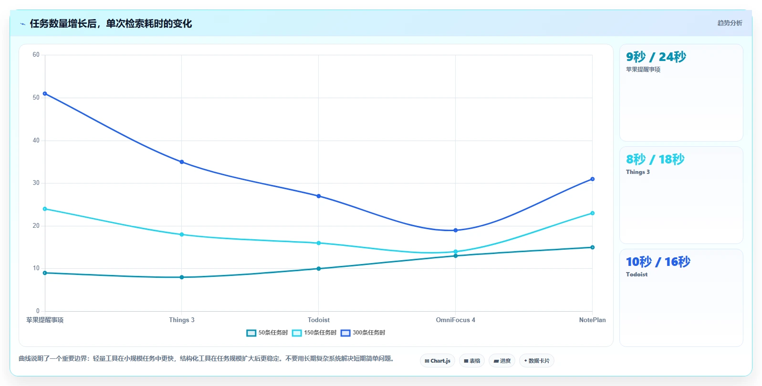Click 150条 data point at 苹果提醒事项 (24)
The width and height of the screenshot is (762, 386).
[x=45, y=209]
